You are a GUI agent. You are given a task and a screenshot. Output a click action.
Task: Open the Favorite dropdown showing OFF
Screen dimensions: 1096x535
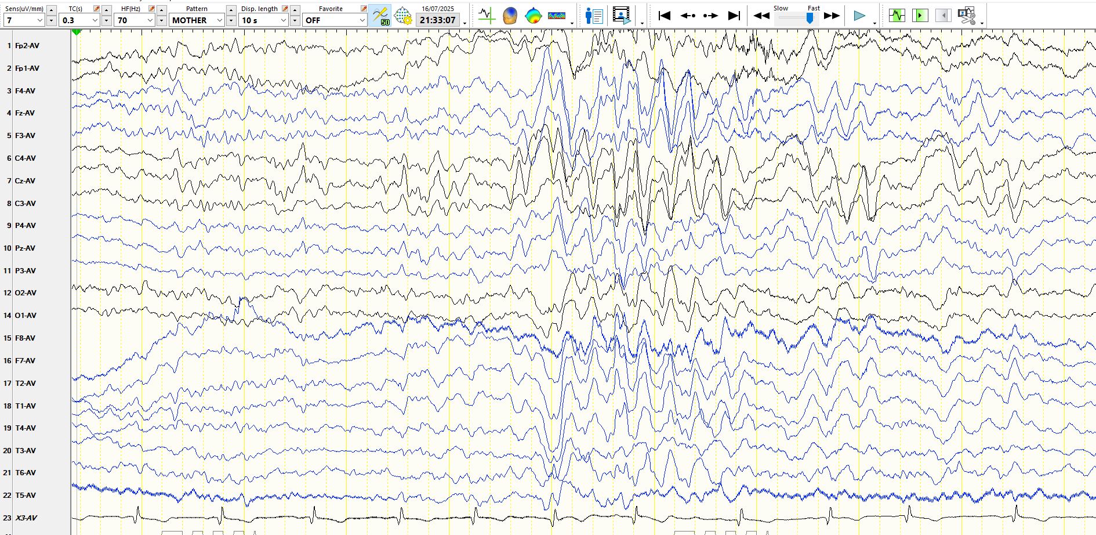[335, 20]
